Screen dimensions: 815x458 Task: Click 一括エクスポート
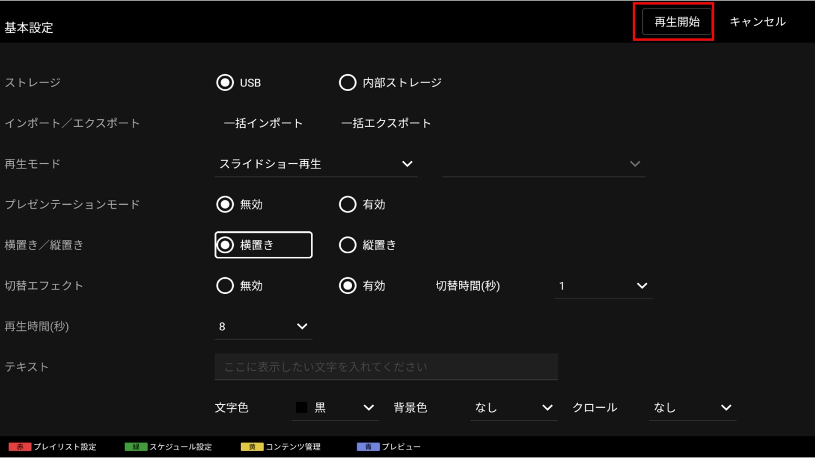pyautogui.click(x=386, y=123)
